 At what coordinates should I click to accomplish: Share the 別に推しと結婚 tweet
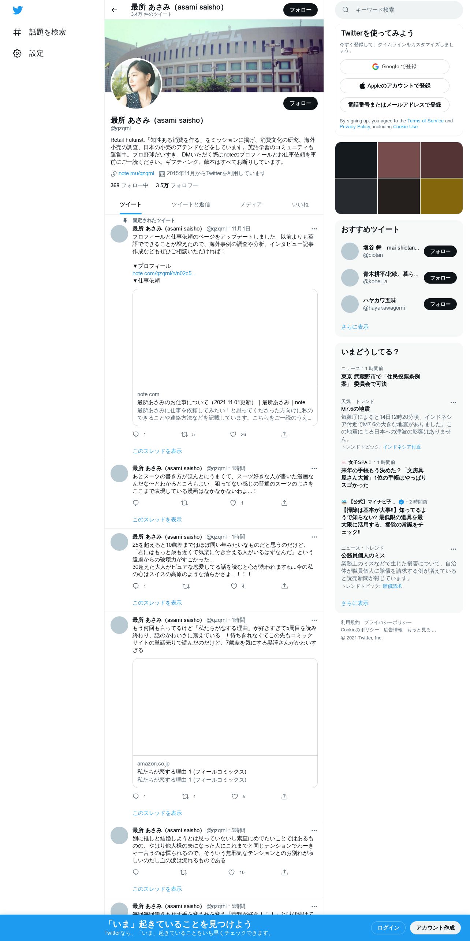tap(284, 872)
